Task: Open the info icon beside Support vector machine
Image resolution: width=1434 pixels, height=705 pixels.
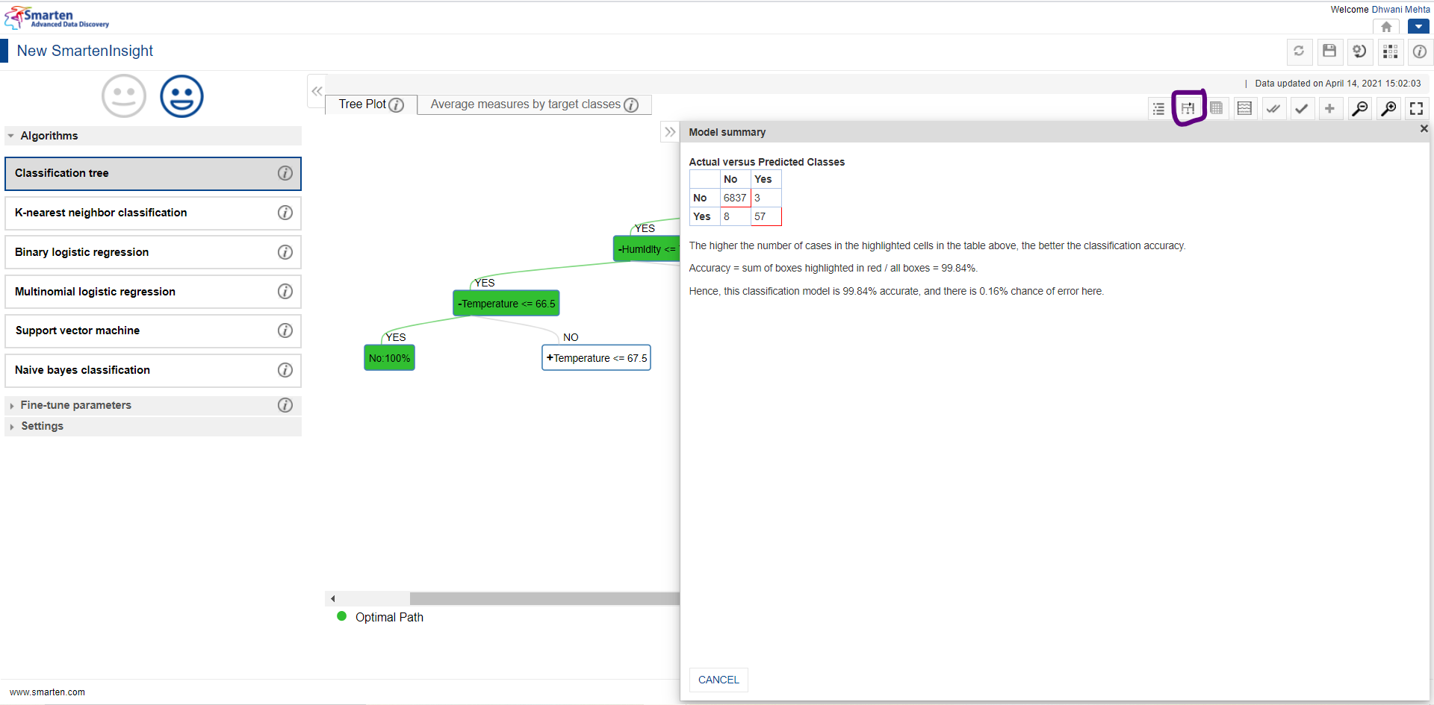Action: (285, 330)
